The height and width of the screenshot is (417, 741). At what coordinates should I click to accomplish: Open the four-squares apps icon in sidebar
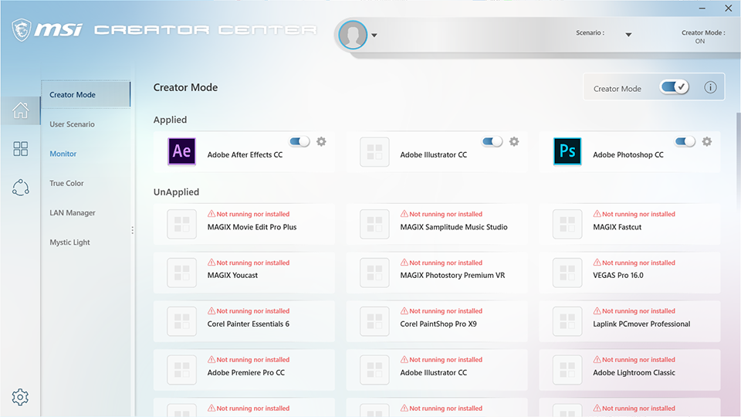tap(20, 149)
